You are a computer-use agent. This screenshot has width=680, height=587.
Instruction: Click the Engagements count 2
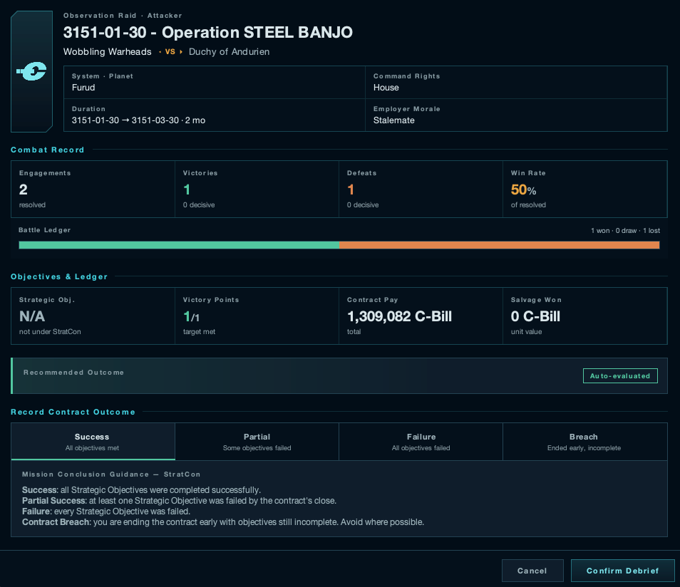[x=24, y=189]
